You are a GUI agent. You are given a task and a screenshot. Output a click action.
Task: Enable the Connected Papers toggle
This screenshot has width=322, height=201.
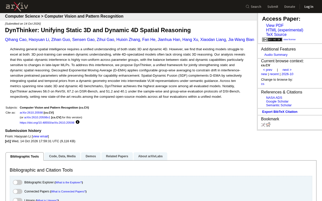pyautogui.click(x=18, y=191)
